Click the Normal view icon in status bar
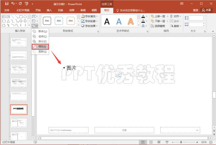The image size is (216, 145). pos(143,142)
